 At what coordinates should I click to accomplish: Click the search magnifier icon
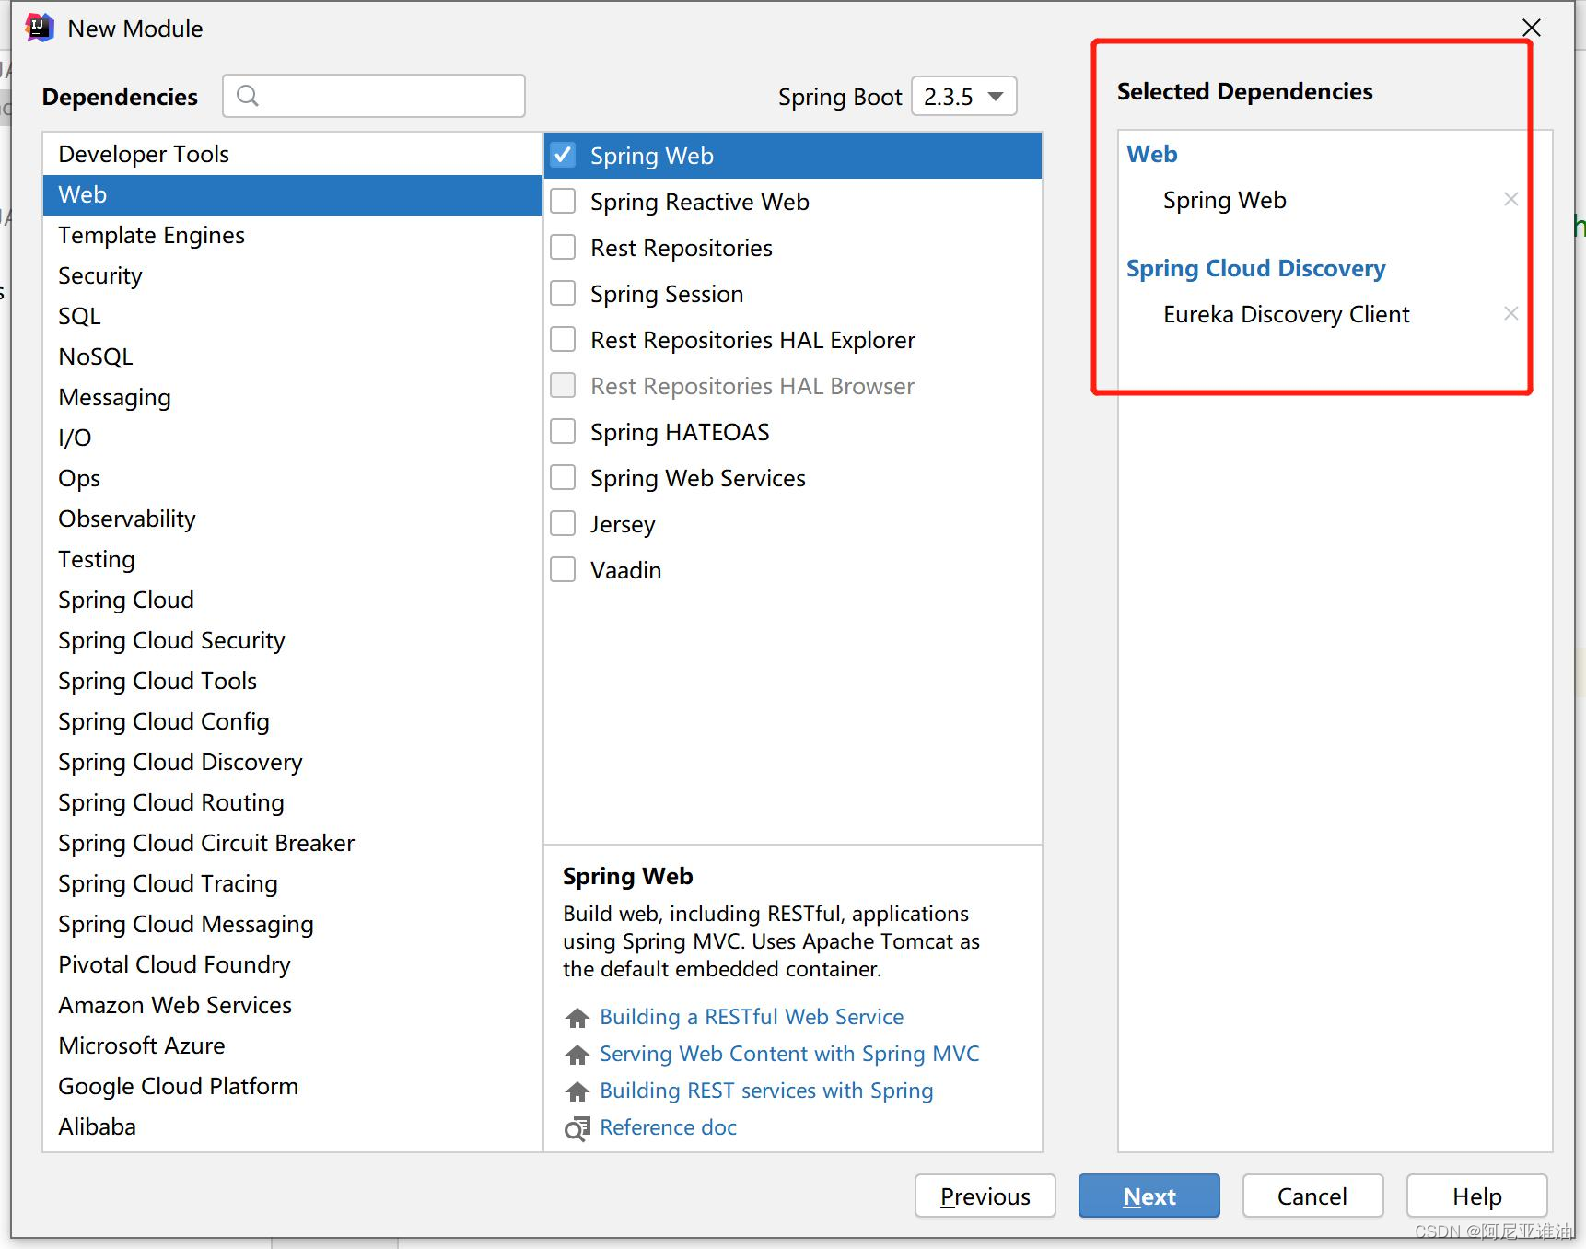[247, 96]
